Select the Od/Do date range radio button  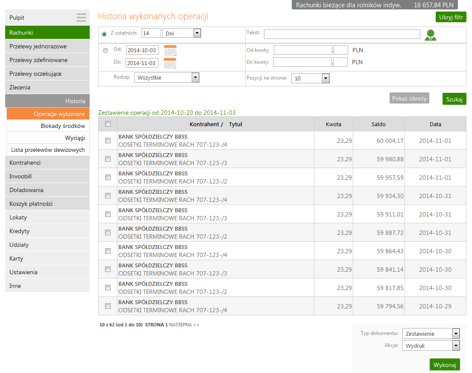pyautogui.click(x=106, y=50)
